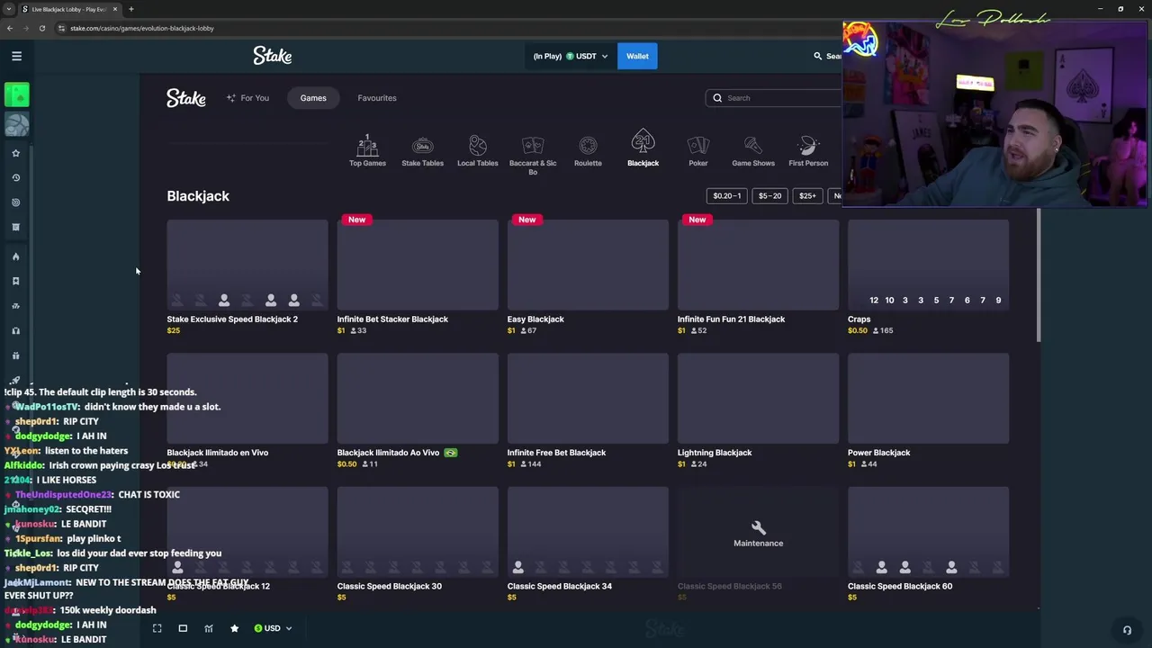Open Infinite Bet Stacker Blackjack
The image size is (1152, 648).
click(x=418, y=264)
